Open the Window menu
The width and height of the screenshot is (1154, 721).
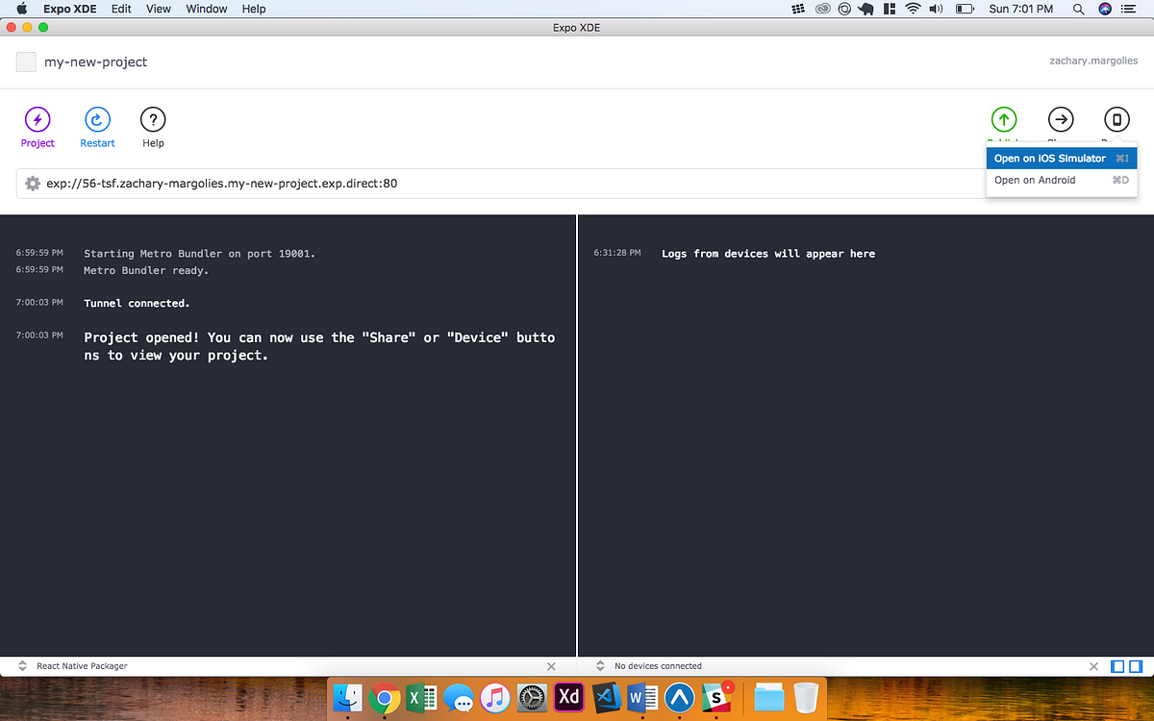point(207,9)
